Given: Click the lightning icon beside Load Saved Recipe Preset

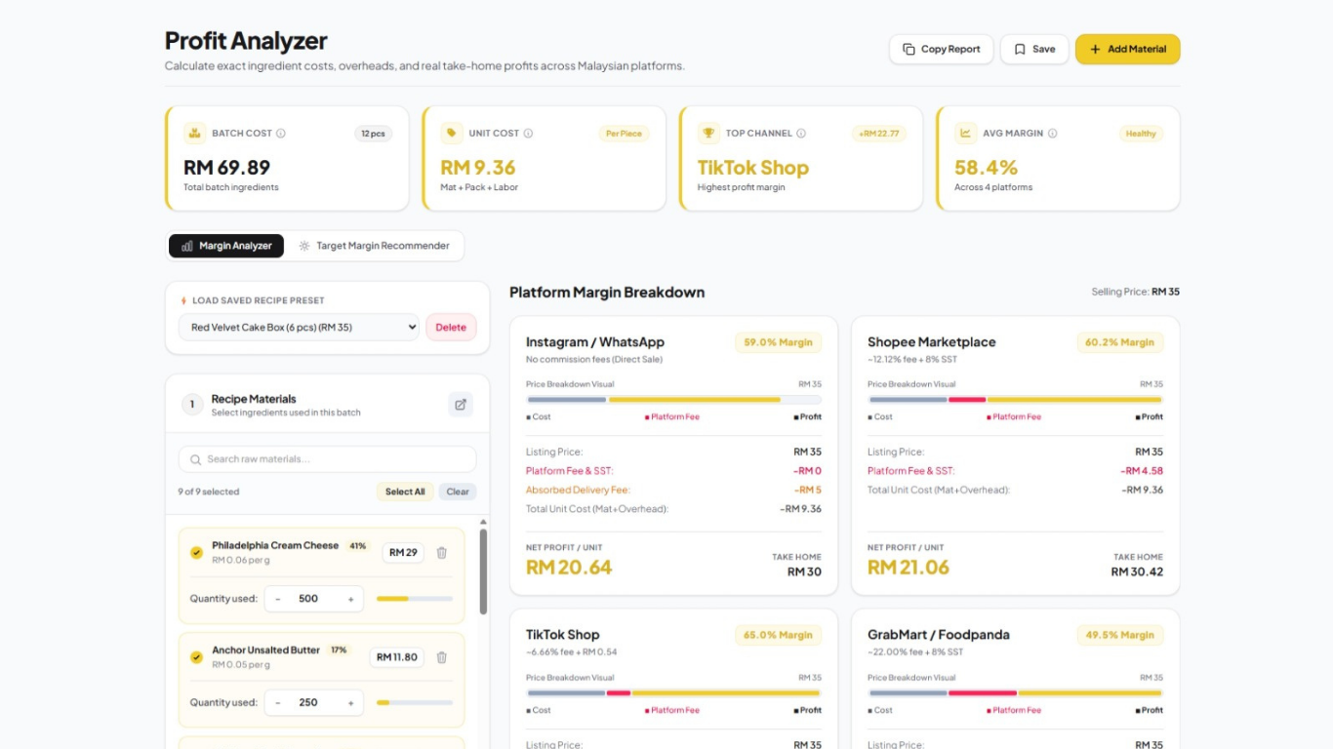Looking at the screenshot, I should [x=183, y=300].
